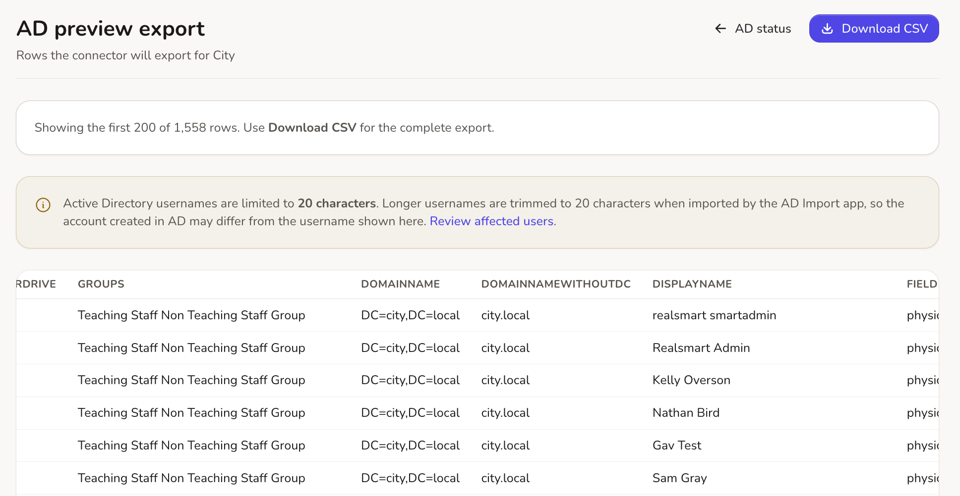Click the bold Download CSV text in the notice
The width and height of the screenshot is (960, 496).
pos(312,128)
